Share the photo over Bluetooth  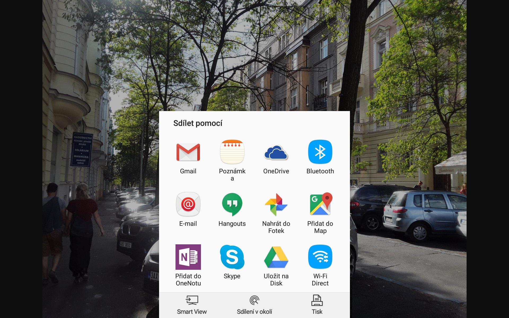[320, 152]
